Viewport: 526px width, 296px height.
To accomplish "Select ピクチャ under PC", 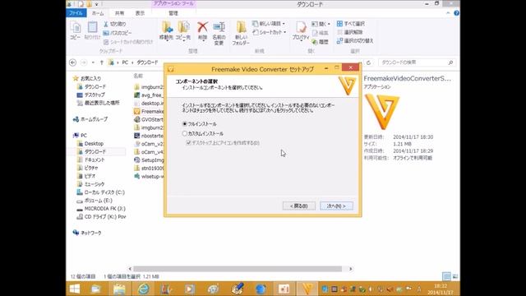I will (88, 168).
